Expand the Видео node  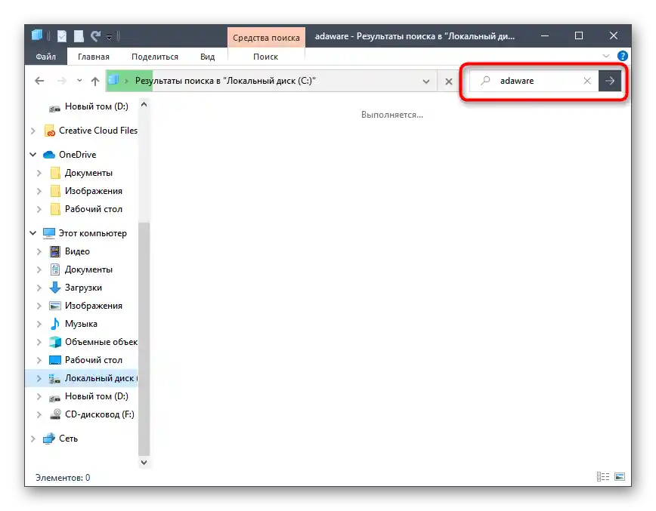tap(39, 251)
